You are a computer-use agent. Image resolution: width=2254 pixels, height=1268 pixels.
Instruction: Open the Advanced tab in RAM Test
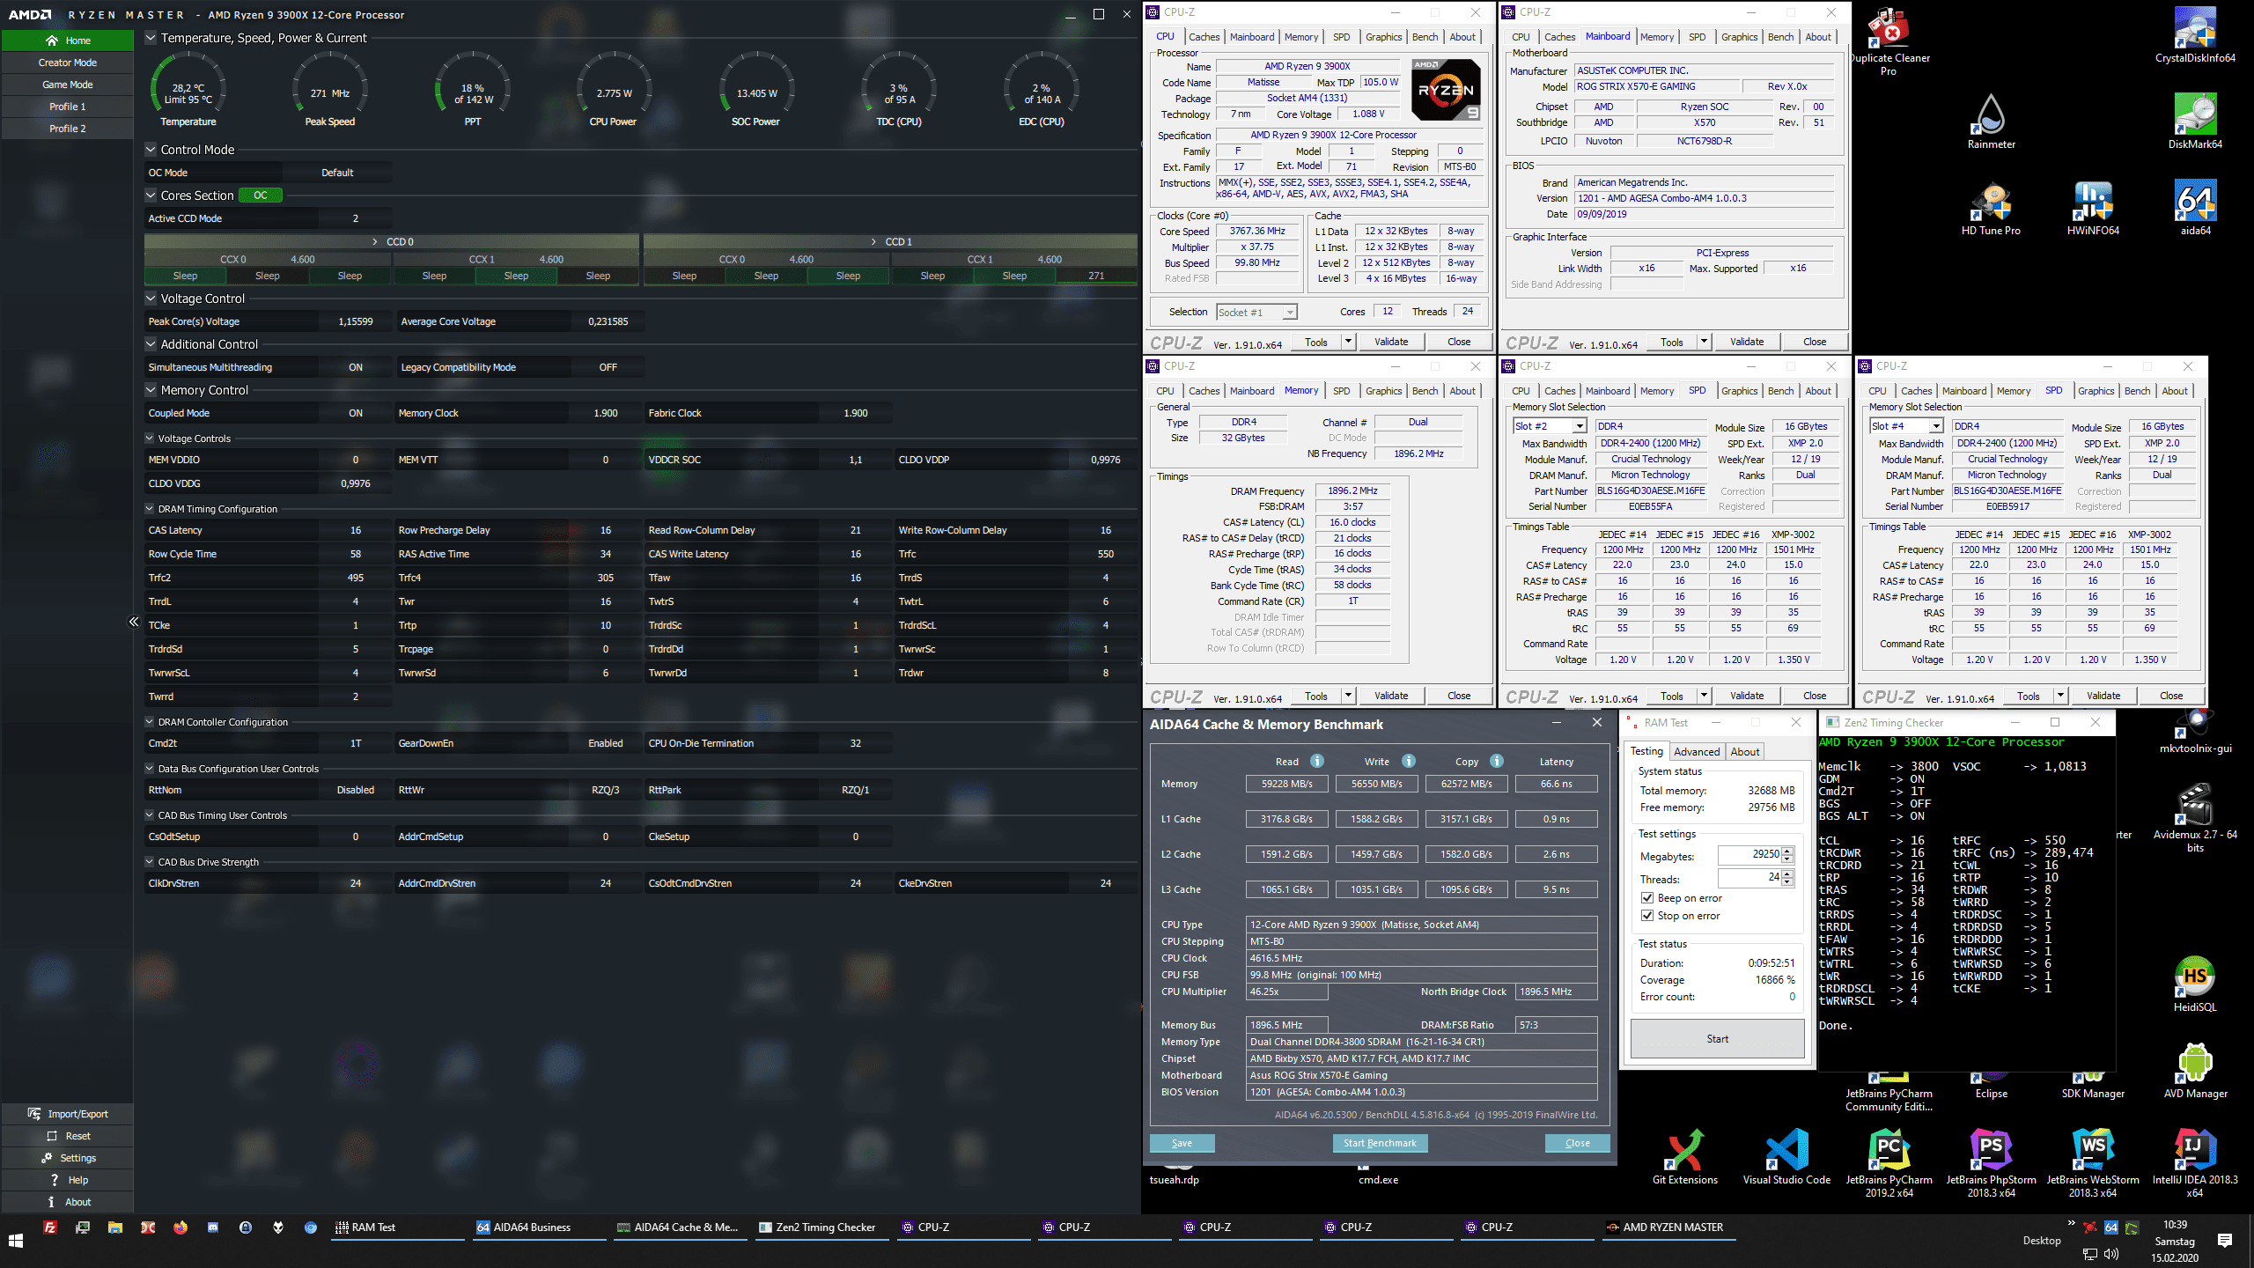click(1697, 752)
